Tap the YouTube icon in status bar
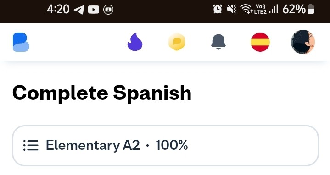Image resolution: width=330 pixels, height=175 pixels. pos(94,10)
